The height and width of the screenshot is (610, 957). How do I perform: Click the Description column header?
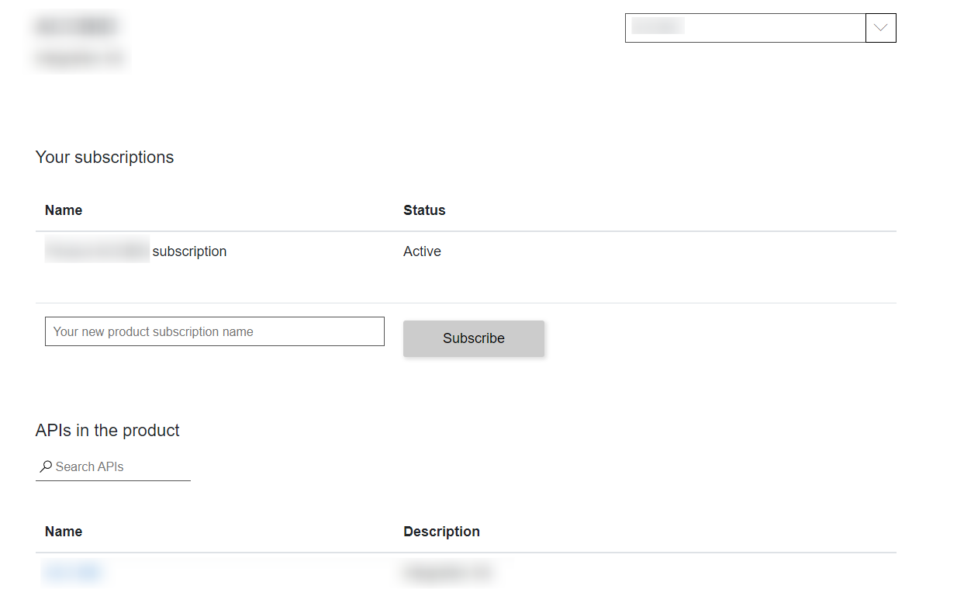(441, 532)
